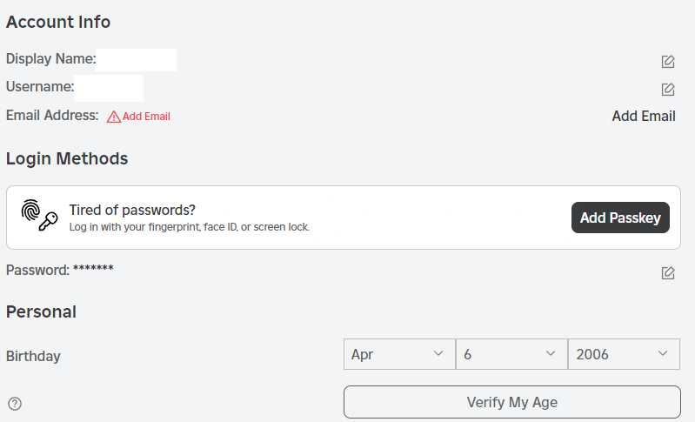Viewport: 695px width, 422px height.
Task: Open the birthday day dropdown showing 6
Action: 511,354
